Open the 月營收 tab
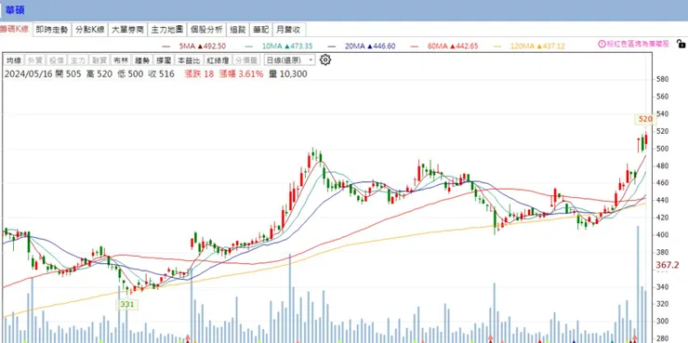The width and height of the screenshot is (688, 343). point(289,30)
